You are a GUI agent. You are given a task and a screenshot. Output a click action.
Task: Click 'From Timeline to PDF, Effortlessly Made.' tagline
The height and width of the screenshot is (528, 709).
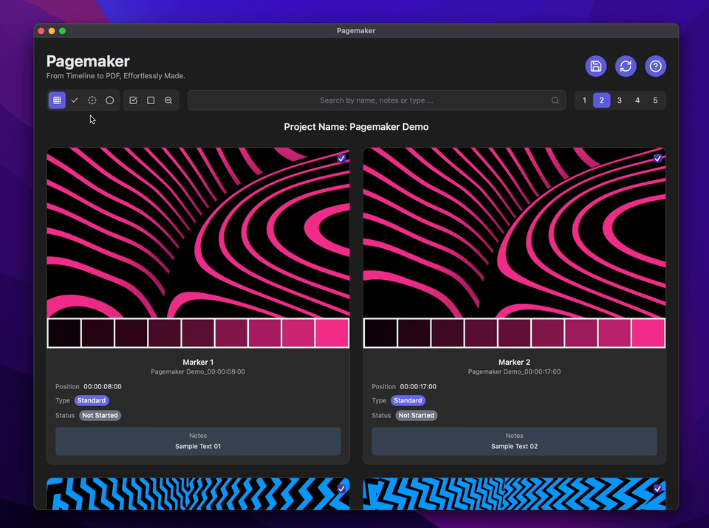click(x=116, y=76)
